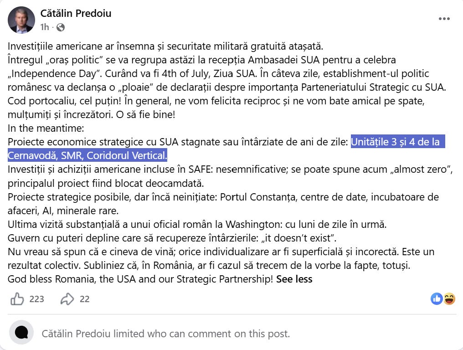This screenshot has width=463, height=350.
Task: Click the line In the meantime:
Action: click(46, 129)
